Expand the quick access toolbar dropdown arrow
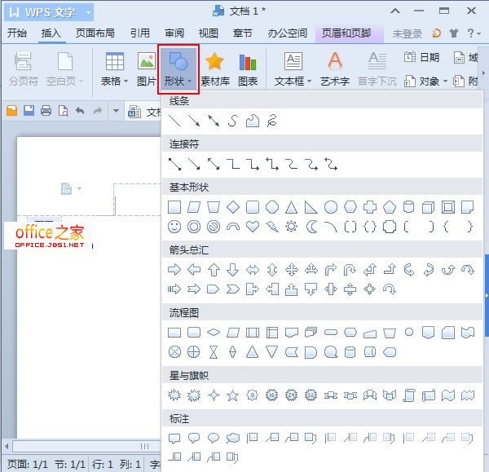The image size is (489, 472). [x=116, y=110]
